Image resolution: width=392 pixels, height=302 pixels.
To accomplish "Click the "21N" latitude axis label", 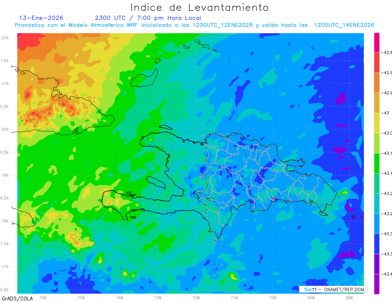I will point(5,84).
